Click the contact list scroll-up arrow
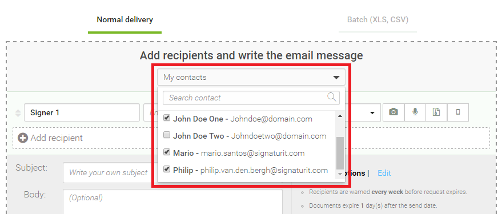The width and height of the screenshot is (502, 214). (x=340, y=116)
